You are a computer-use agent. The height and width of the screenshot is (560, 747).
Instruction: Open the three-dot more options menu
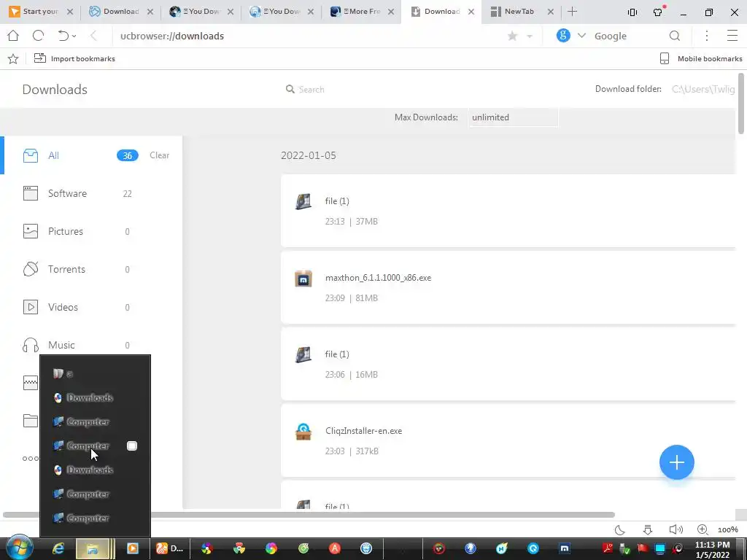(707, 36)
